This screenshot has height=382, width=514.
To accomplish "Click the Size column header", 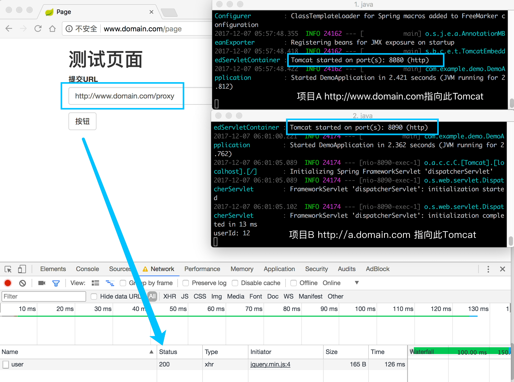I will (346, 352).
